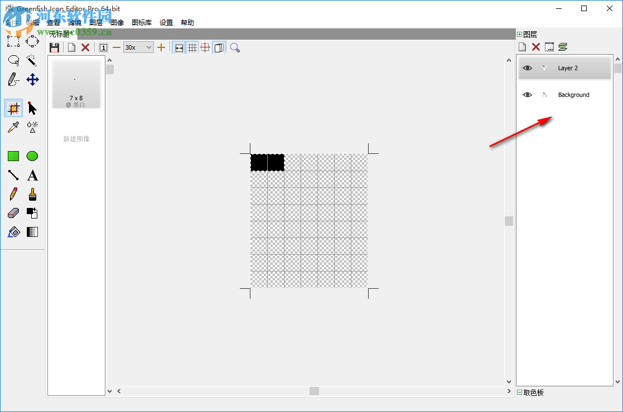Image resolution: width=623 pixels, height=412 pixels.
Task: Collapse the 图层 panel header
Action: pyautogui.click(x=519, y=33)
